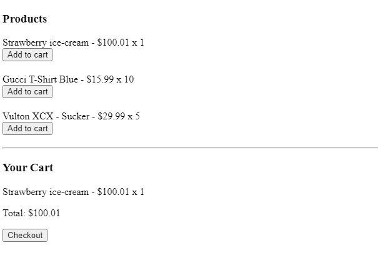Click the $29.99 price of Vulton XCX
Image resolution: width=378 pixels, height=260 pixels.
pyautogui.click(x=111, y=116)
